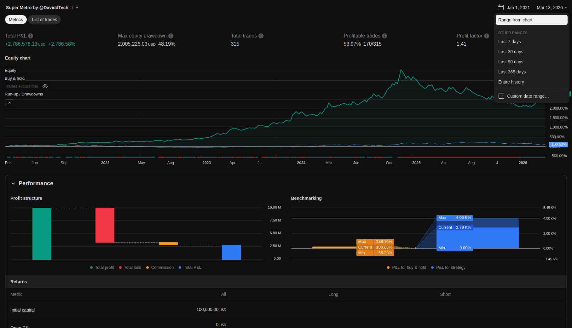Click the Profitable trades info icon

[384, 36]
